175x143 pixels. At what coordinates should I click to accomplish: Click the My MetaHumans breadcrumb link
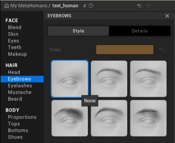point(29,6)
